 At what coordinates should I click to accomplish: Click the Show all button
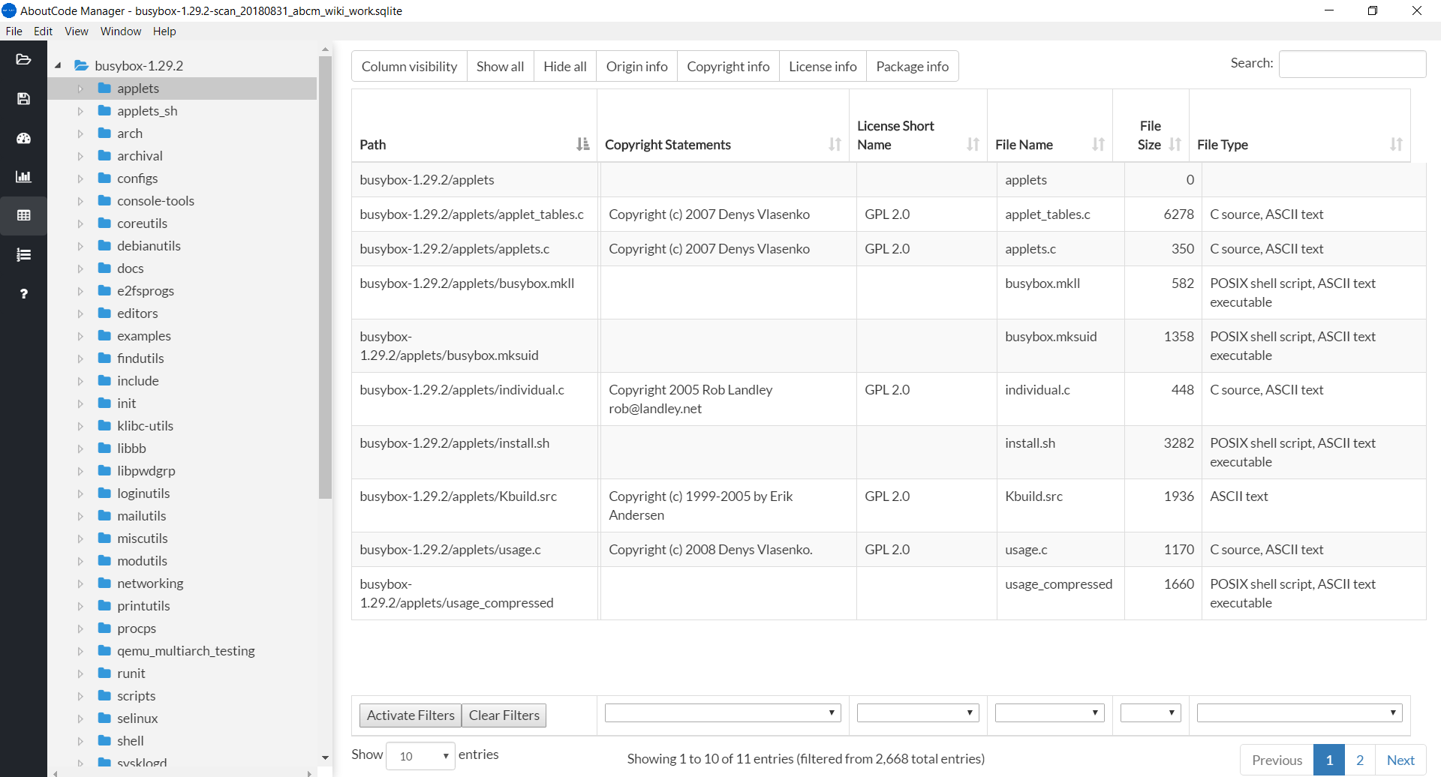tap(500, 67)
